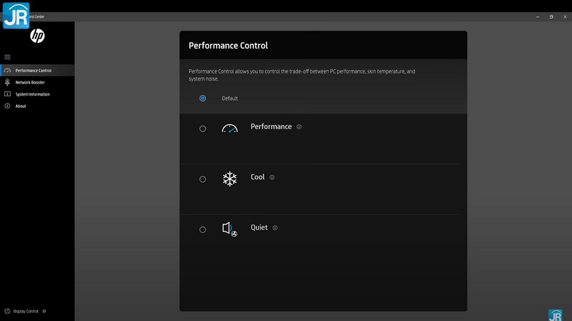Click the HP logo in sidebar
The width and height of the screenshot is (572, 321).
click(x=37, y=36)
